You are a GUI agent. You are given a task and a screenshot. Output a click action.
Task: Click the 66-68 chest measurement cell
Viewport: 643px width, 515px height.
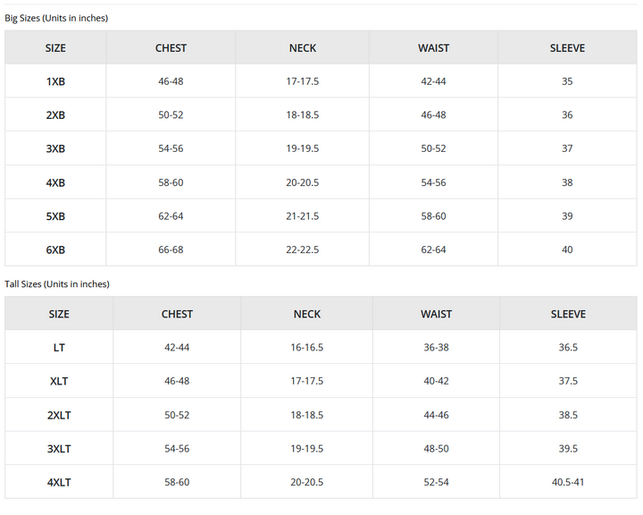[x=171, y=250]
